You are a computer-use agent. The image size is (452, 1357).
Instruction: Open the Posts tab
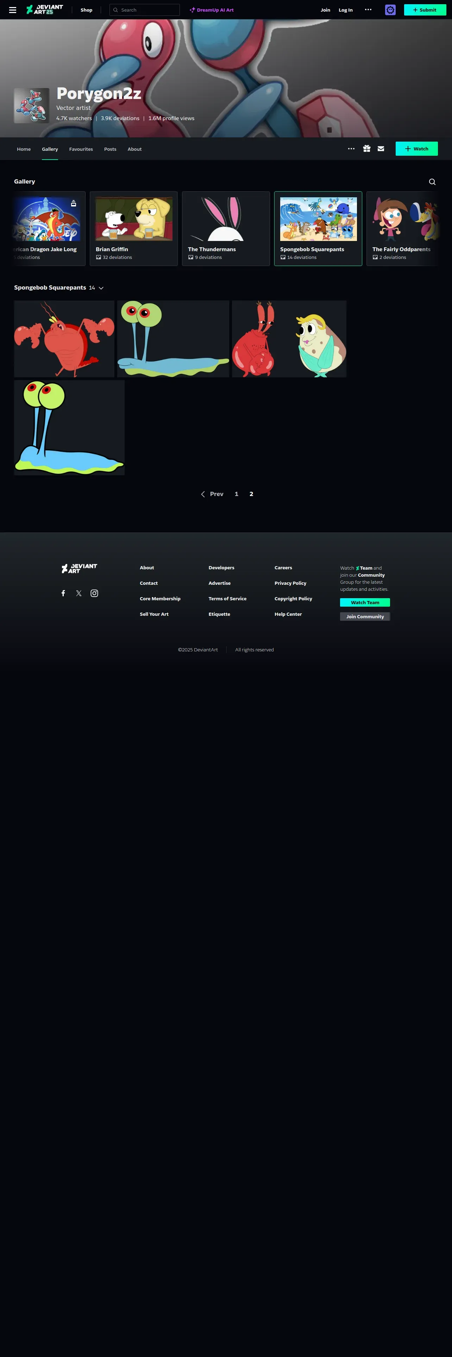tap(110, 149)
